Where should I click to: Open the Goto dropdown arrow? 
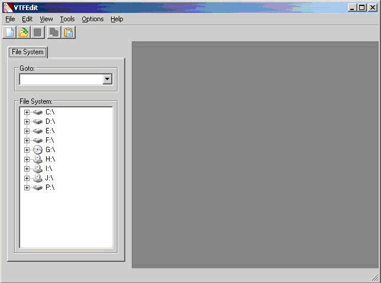pyautogui.click(x=107, y=79)
